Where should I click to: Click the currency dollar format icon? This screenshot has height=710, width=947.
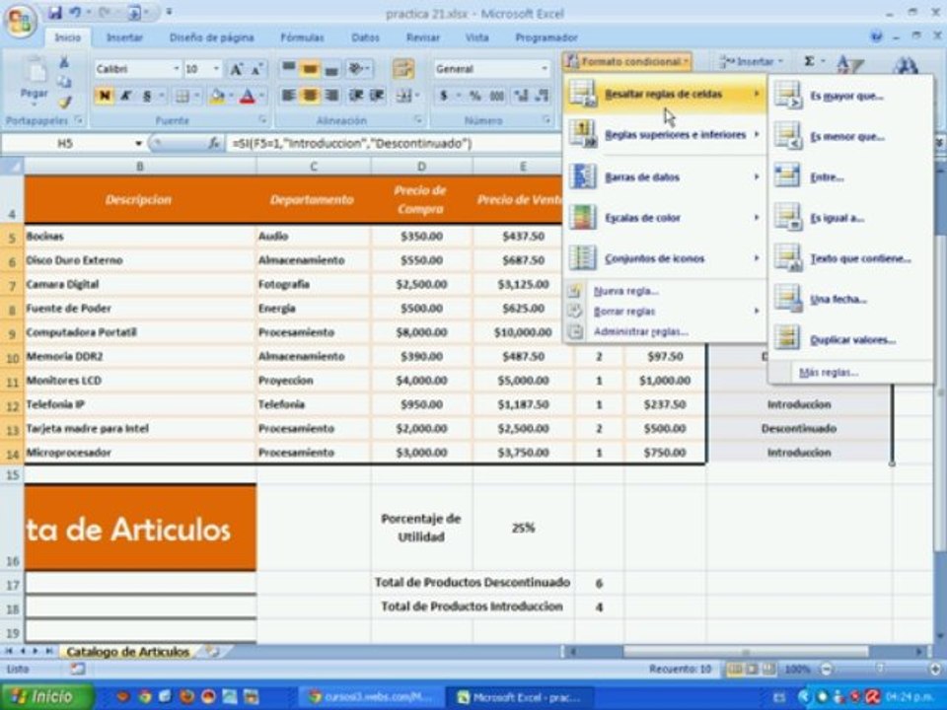pos(444,96)
